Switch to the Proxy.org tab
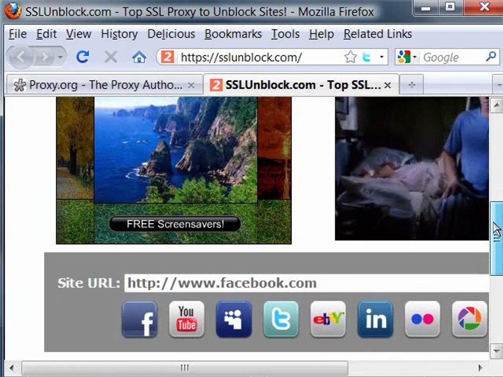Viewport: 503px width, 377px height. coord(104,85)
